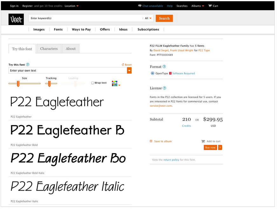Expand the Buy now options arrow
Viewport: 277px width, 209px height.
coord(220,147)
